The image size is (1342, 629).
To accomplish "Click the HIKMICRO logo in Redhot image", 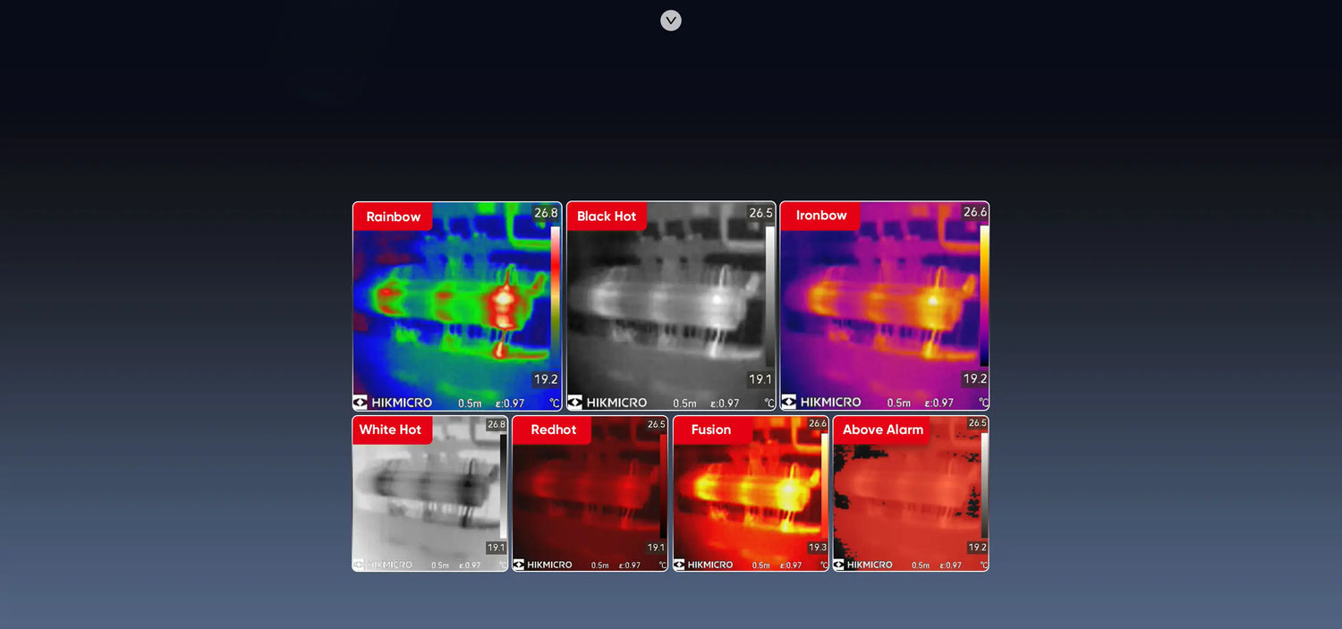I will click(x=542, y=565).
